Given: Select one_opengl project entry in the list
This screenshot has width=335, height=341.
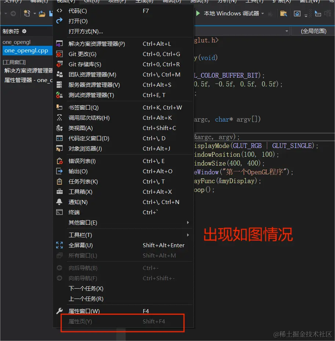Looking at the screenshot, I should (x=17, y=42).
